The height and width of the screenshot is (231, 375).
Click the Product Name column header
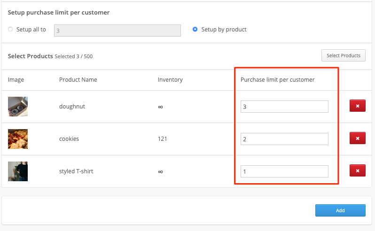(x=78, y=79)
